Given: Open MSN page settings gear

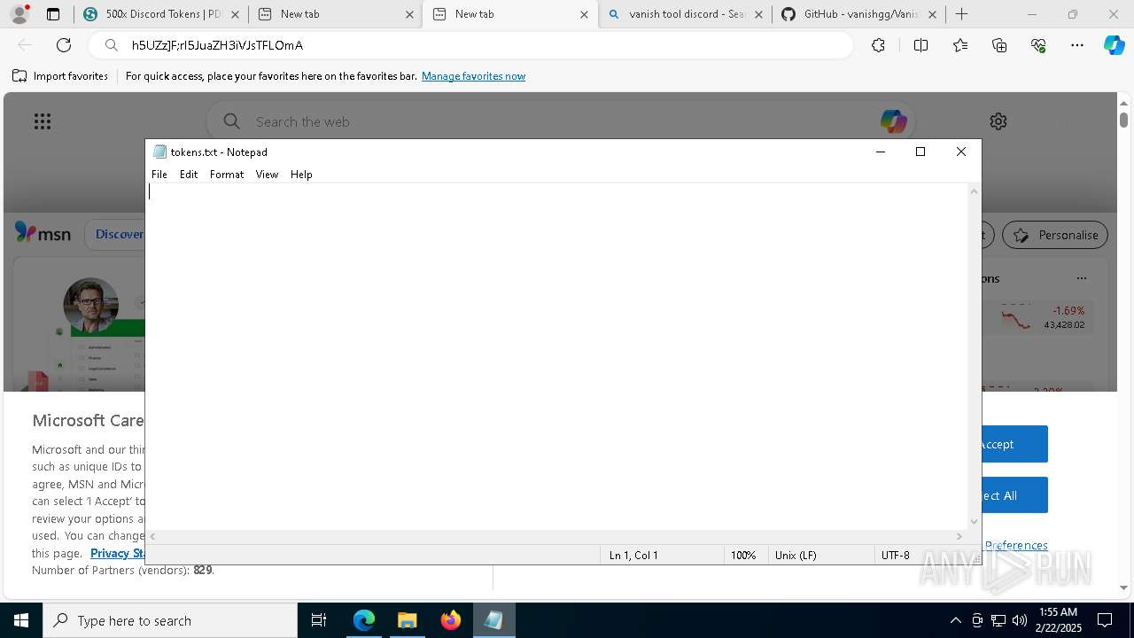Looking at the screenshot, I should click(x=998, y=121).
